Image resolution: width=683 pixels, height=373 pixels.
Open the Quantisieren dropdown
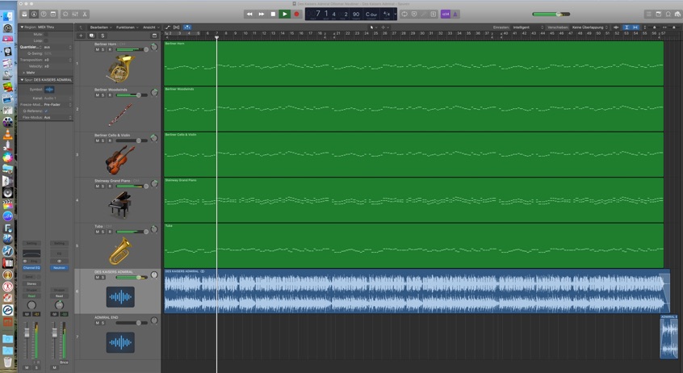coord(57,47)
